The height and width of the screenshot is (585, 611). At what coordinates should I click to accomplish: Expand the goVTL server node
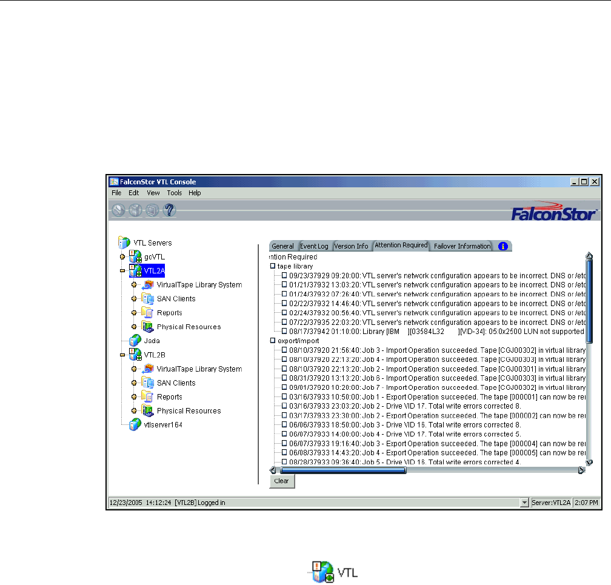122,256
